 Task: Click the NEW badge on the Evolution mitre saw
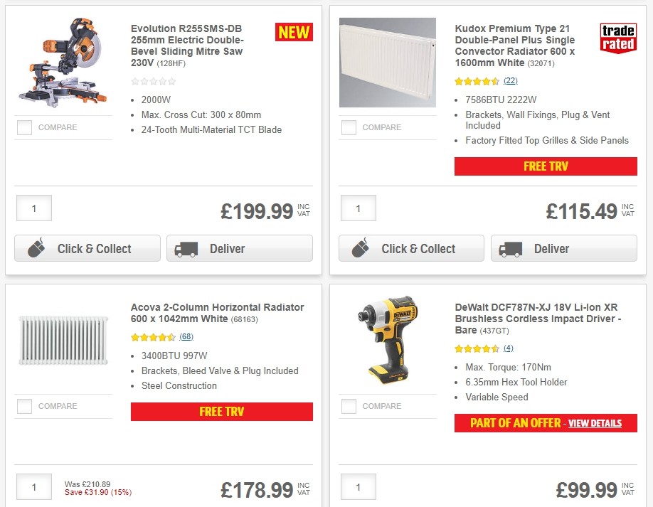(x=294, y=32)
